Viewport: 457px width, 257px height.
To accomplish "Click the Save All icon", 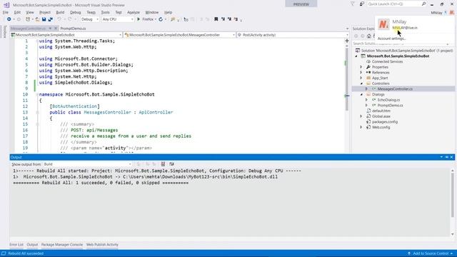I will pyautogui.click(x=50, y=19).
